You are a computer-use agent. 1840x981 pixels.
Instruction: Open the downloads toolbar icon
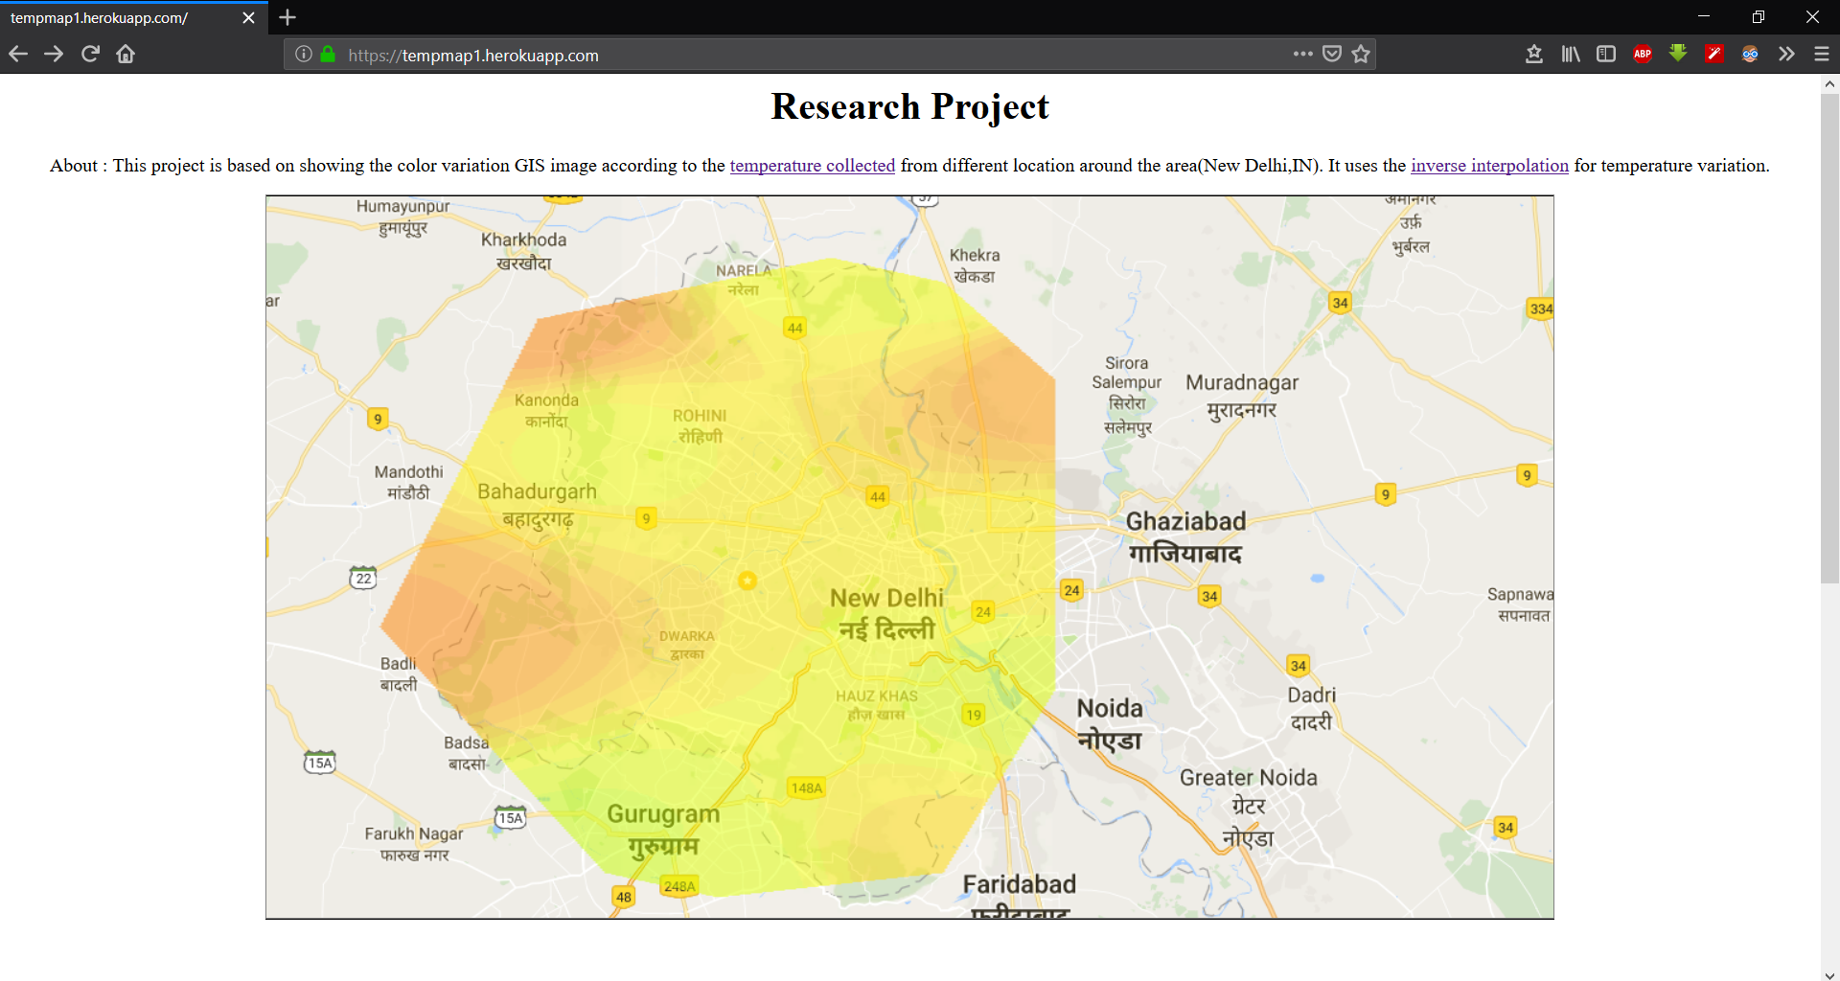pos(1533,55)
